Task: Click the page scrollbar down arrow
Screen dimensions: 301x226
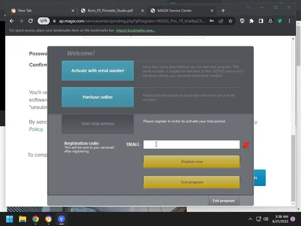Action: [293, 204]
